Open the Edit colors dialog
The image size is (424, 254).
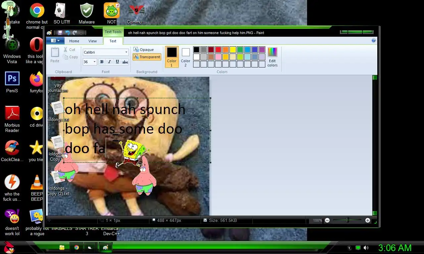pos(272,57)
